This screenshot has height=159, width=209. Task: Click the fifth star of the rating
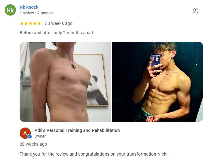pyautogui.click(x=39, y=23)
